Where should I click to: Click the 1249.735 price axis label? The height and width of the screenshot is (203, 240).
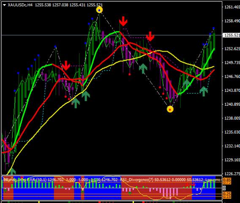[x=232, y=63]
